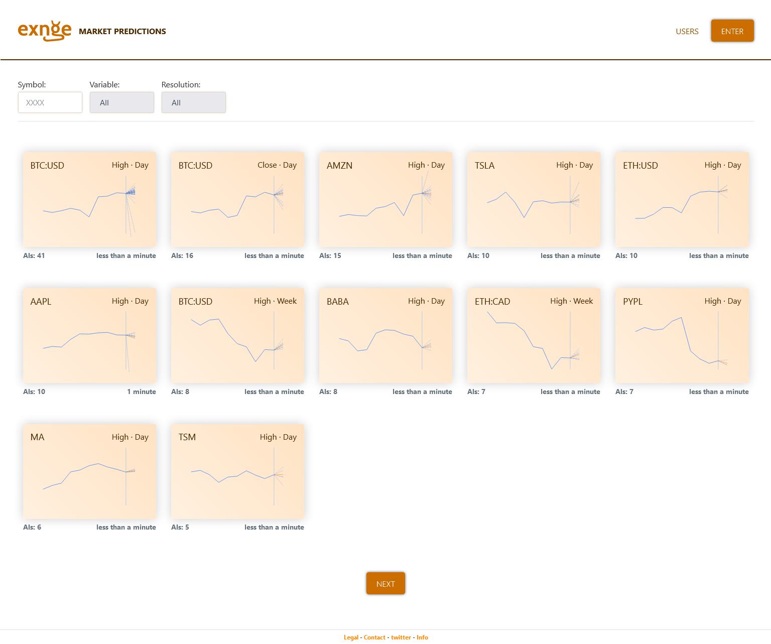Open the AMZN High Day chart card

tap(385, 199)
